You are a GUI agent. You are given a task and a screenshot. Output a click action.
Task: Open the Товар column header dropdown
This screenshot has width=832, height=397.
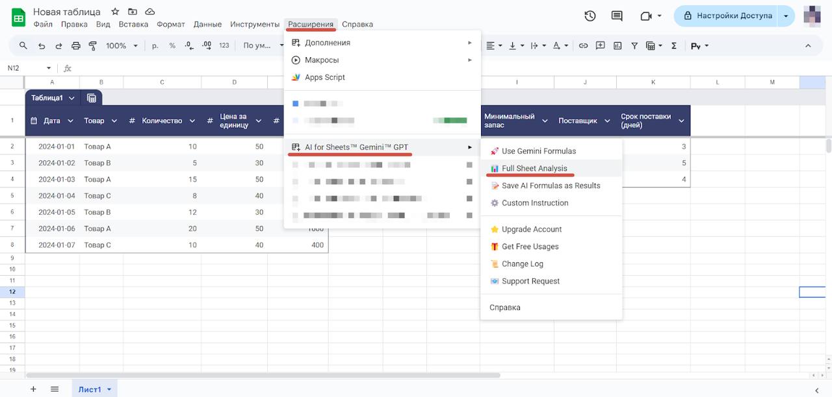tap(114, 121)
